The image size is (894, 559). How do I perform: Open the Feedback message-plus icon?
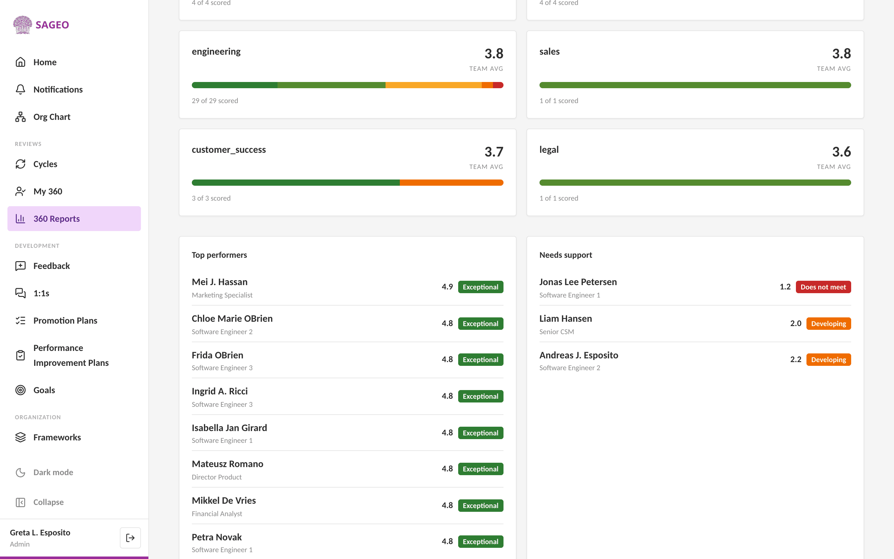click(x=20, y=266)
